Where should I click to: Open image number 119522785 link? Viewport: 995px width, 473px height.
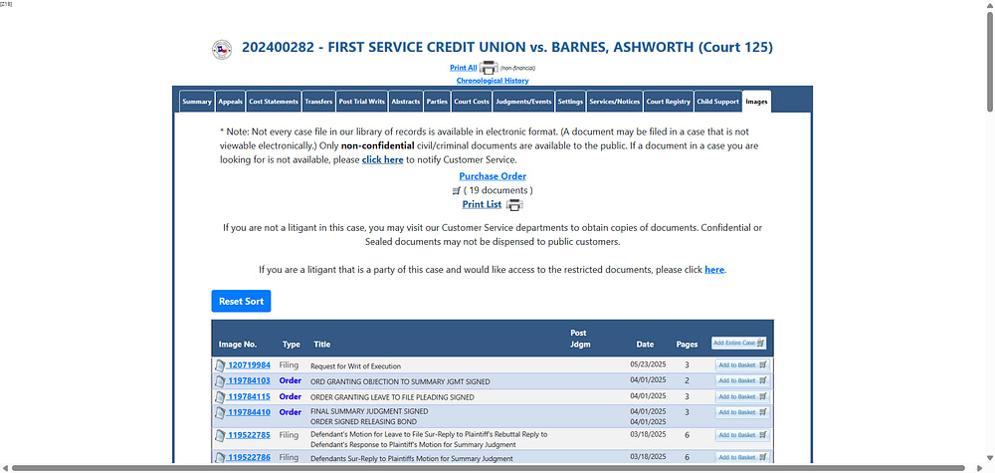click(x=249, y=435)
